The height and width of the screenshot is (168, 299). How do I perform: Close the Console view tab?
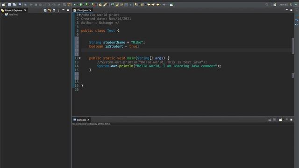coord(88,120)
